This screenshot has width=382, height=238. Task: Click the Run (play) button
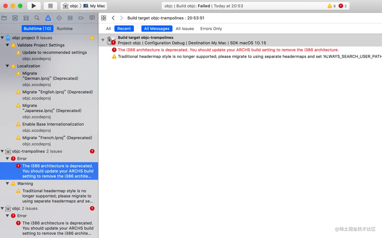pyautogui.click(x=34, y=6)
